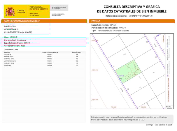Click the 'PARCELA' orange header bar
177x131 pixels.
(x=132, y=21)
